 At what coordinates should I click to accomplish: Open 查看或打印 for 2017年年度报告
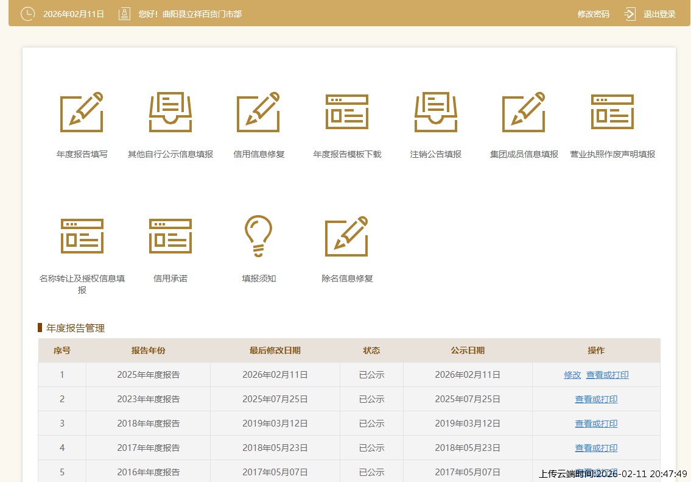coord(596,448)
